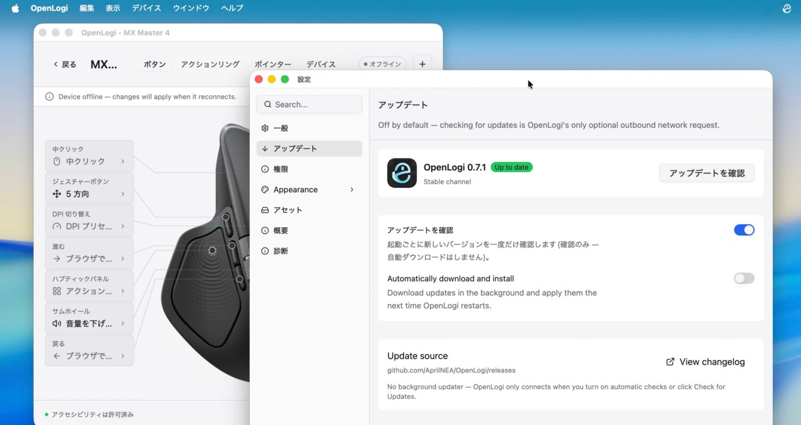The height and width of the screenshot is (425, 801).
Task: Click the アップデートを確認 button
Action: pyautogui.click(x=707, y=173)
